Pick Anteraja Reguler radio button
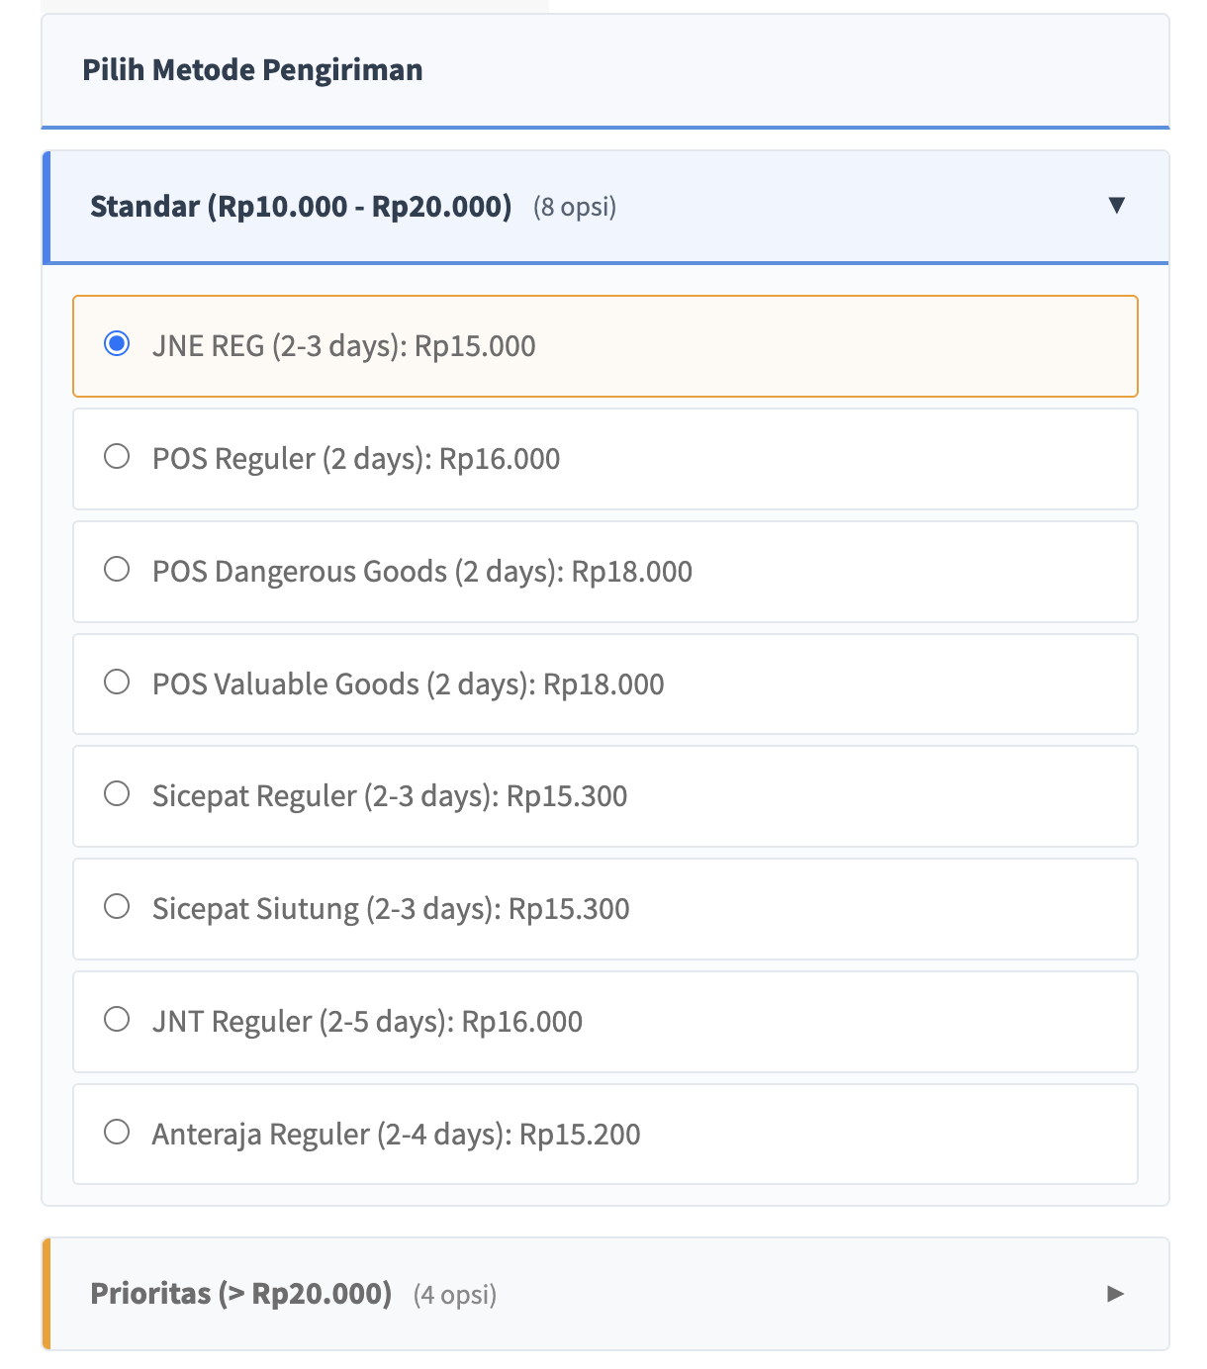Screen dimensions: 1207x1369 [117, 1133]
